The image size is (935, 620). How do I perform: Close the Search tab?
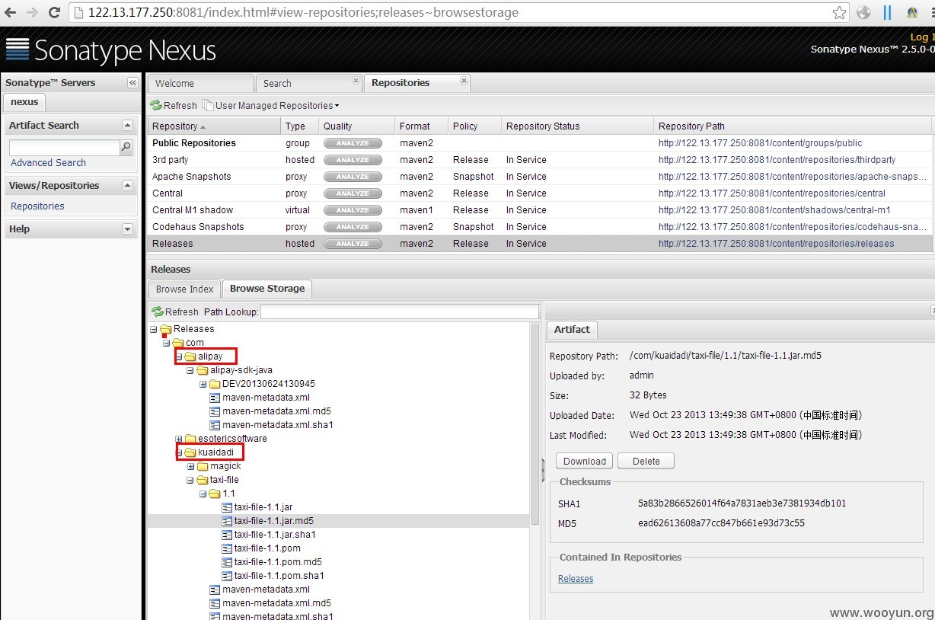pyautogui.click(x=356, y=80)
